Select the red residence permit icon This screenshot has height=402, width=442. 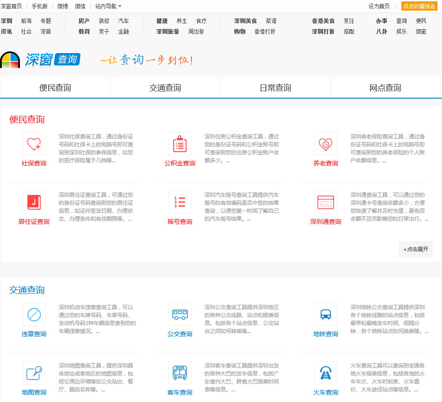(34, 203)
